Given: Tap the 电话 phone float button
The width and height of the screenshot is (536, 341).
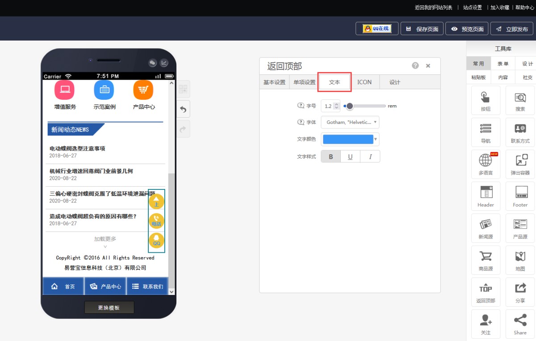Looking at the screenshot, I should click(x=156, y=221).
